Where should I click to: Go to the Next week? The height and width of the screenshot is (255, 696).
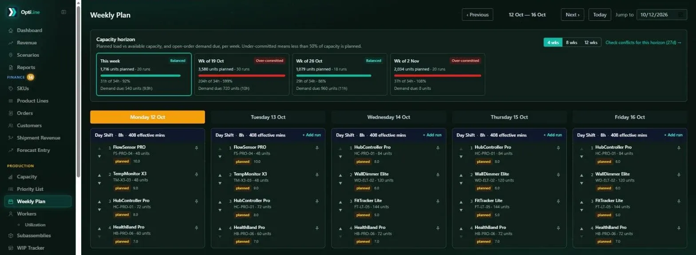click(572, 15)
